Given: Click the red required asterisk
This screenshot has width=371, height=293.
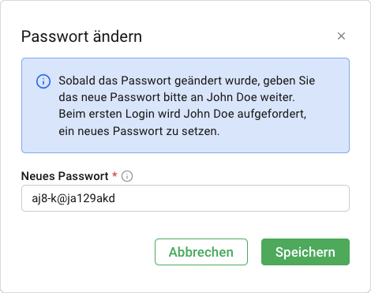Looking at the screenshot, I should pos(114,175).
